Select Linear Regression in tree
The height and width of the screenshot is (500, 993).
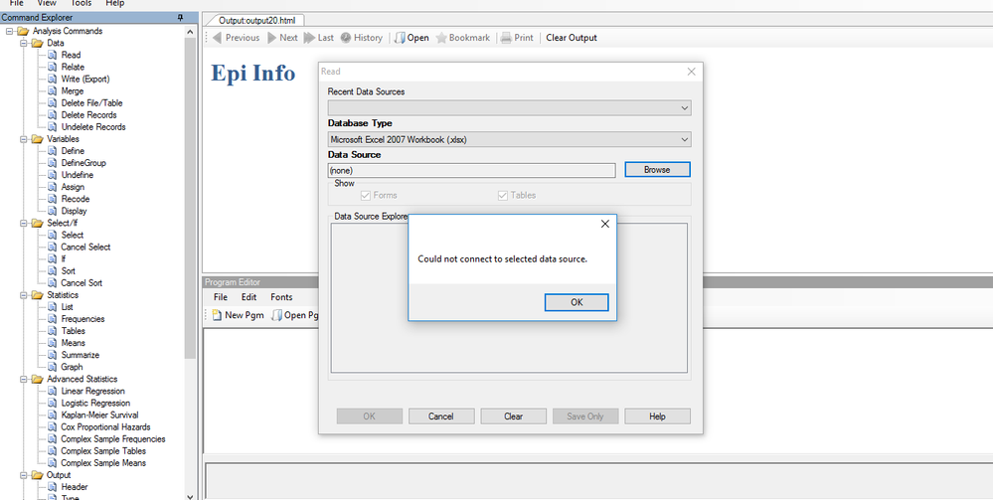(x=92, y=391)
